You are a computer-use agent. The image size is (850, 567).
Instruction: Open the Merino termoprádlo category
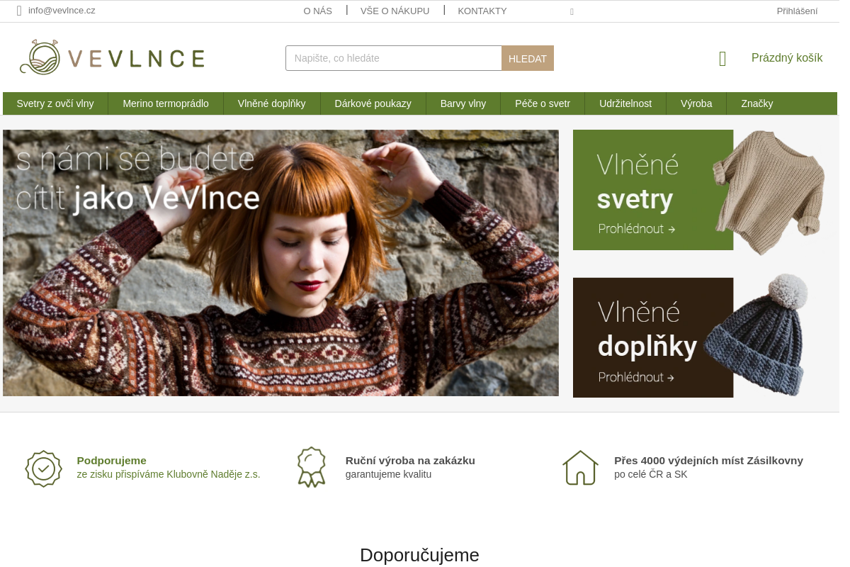[166, 103]
